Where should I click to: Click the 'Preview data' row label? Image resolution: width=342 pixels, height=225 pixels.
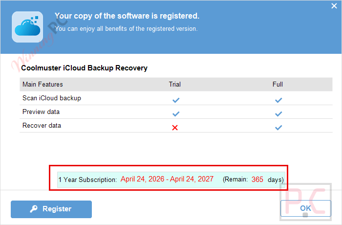point(41,112)
